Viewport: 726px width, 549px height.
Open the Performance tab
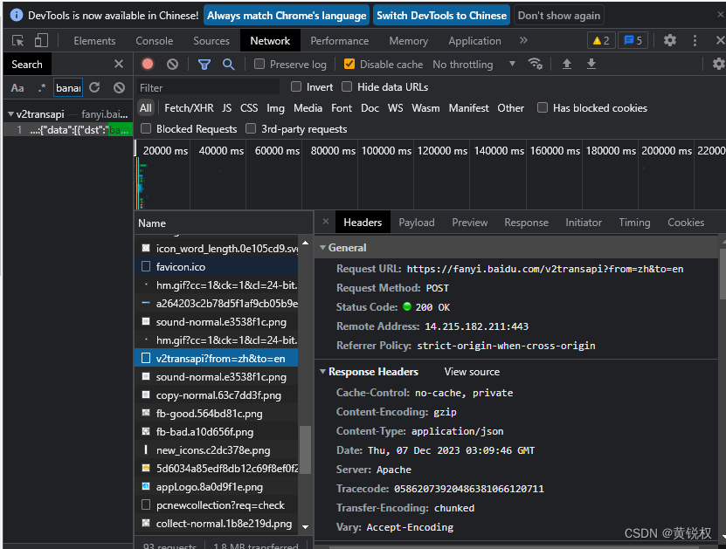(x=339, y=41)
